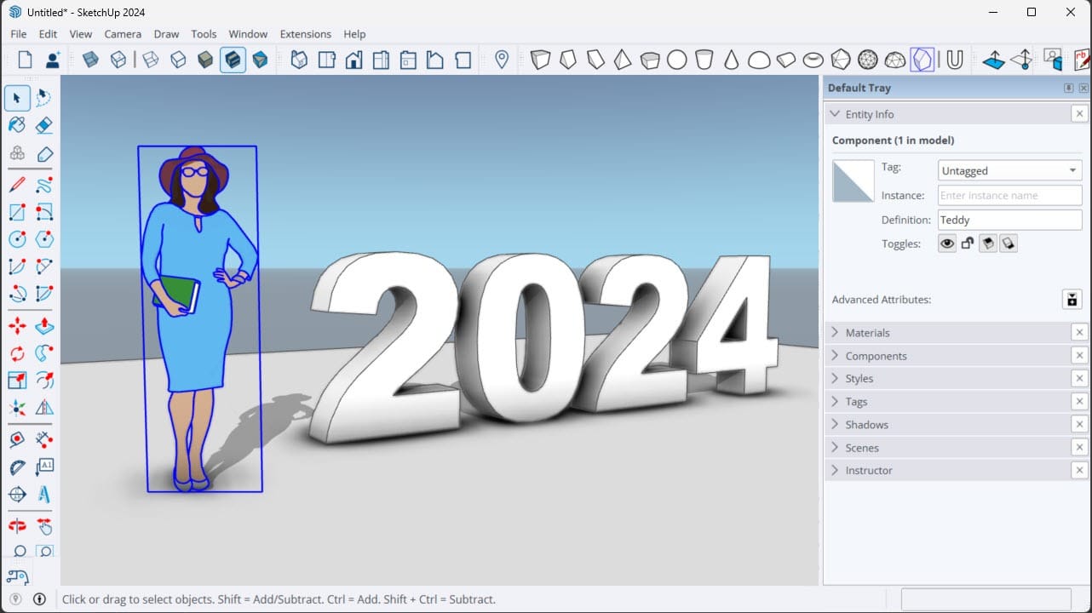
Task: Toggle Cast Shadows for the component
Action: pos(988,243)
